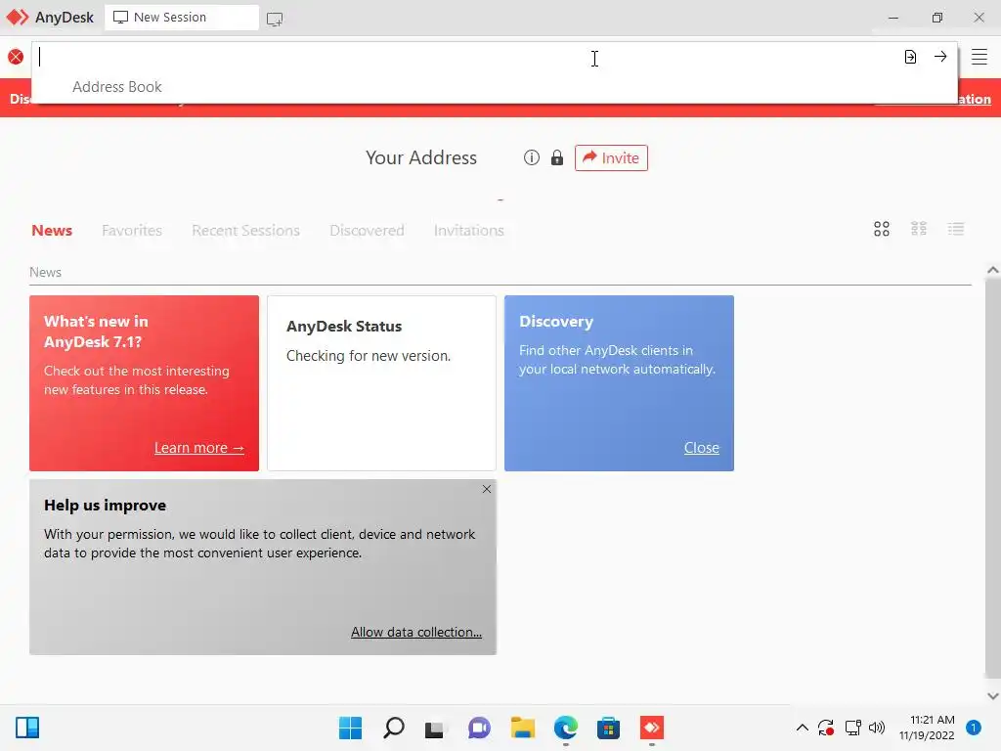1001x751 pixels.
Task: Open the notification badge
Action: coord(973,728)
